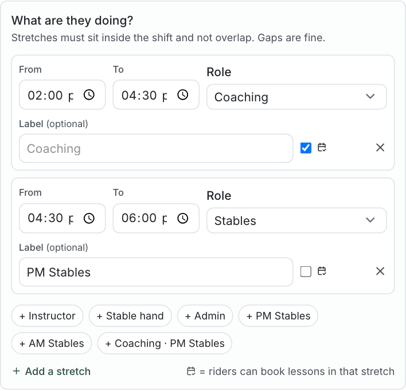
Task: Add Admin preset stretch
Action: tap(205, 316)
